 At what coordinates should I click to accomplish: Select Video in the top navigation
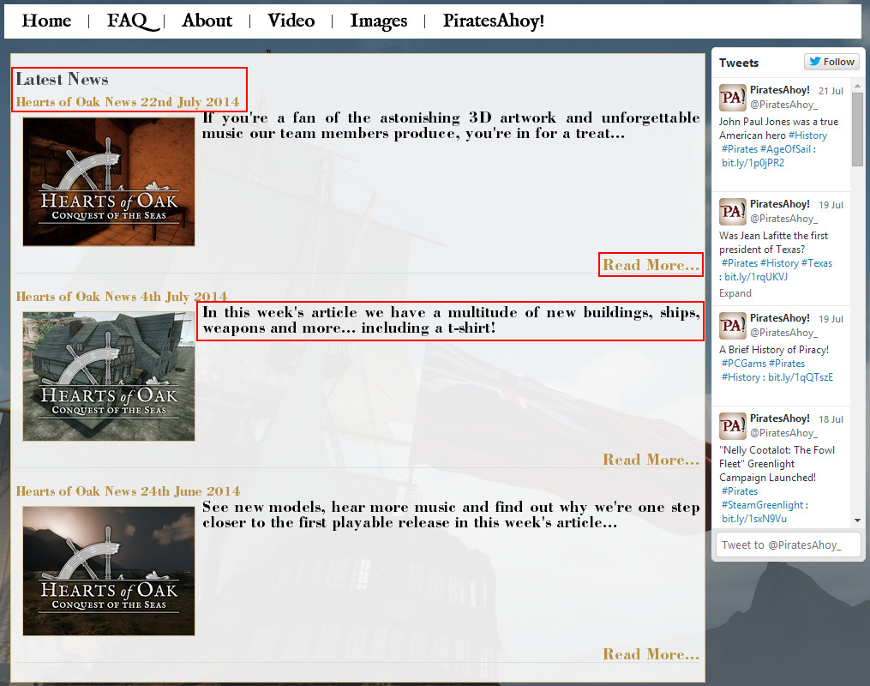click(291, 21)
